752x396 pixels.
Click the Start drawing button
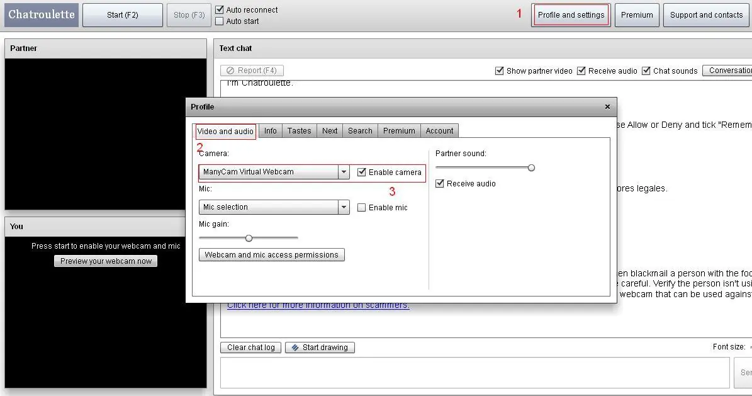pos(320,348)
